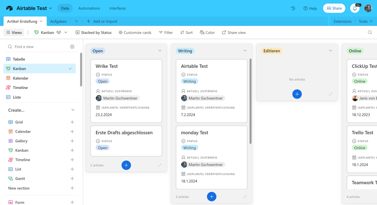Create a new Gallery view with plus
The image size is (377, 205).
[72, 141]
